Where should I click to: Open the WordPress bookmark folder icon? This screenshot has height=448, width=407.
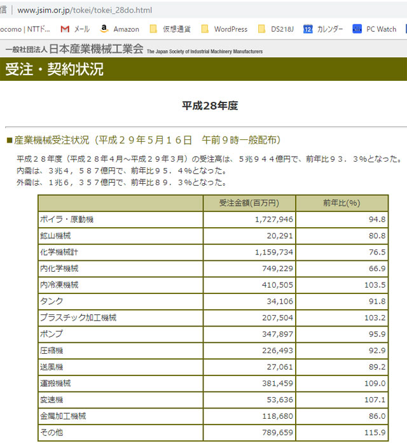tap(205, 29)
